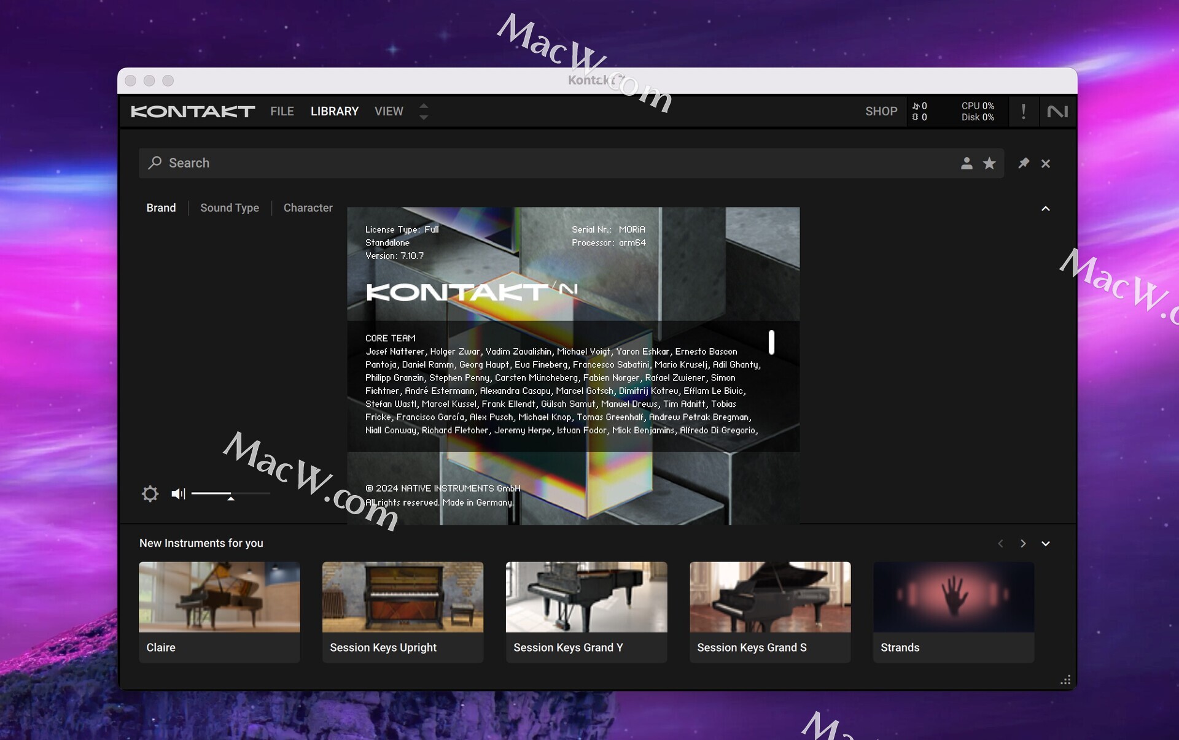Viewport: 1179px width, 740px height.
Task: Mute the preview speaker icon
Action: click(178, 493)
